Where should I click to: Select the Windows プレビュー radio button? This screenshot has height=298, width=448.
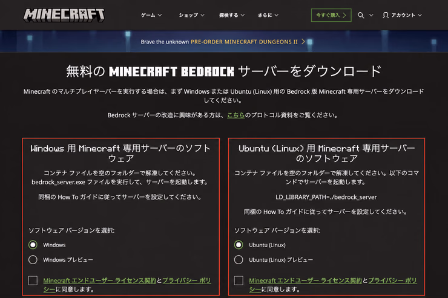coord(33,259)
